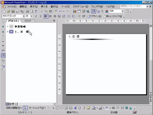Screen dimensions: 153x115
Task: Toggle Show Formatting button in toolbar
Action: (x=98, y=11)
